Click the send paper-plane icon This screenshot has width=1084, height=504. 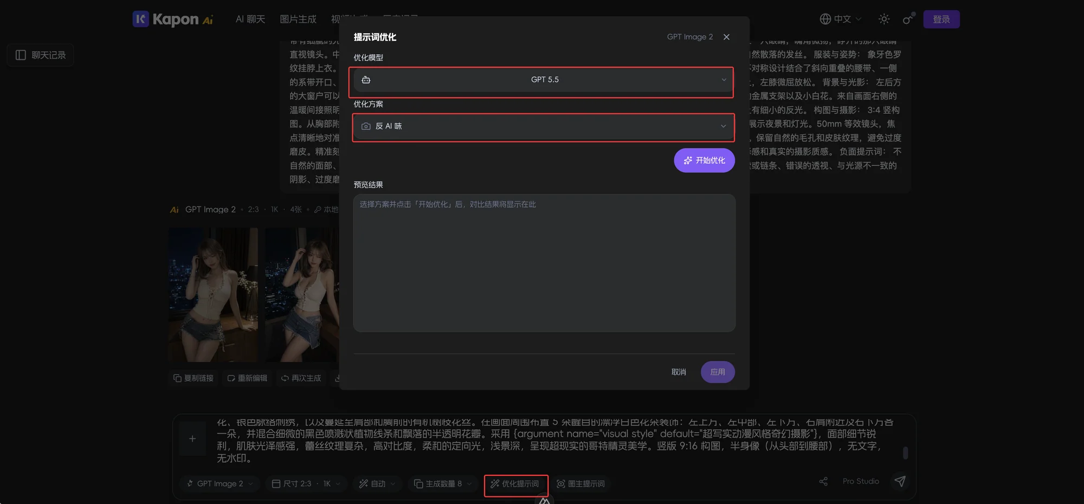click(900, 481)
